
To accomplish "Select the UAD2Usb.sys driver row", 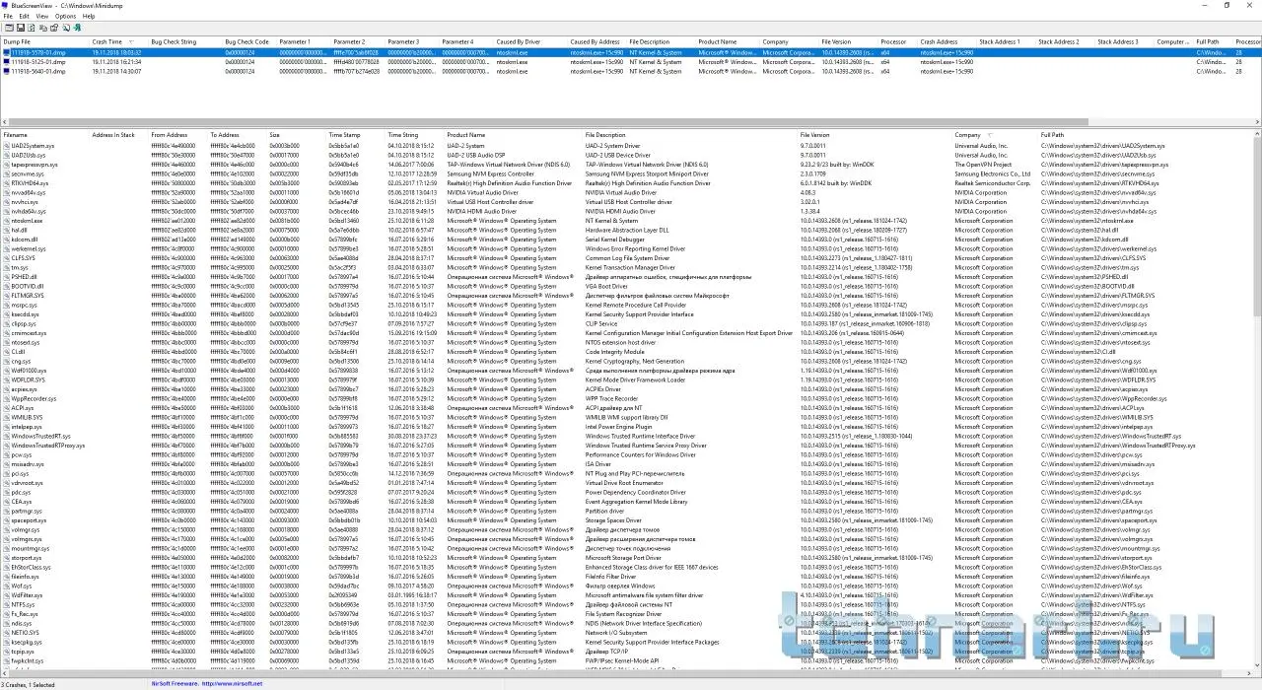I will [626, 155].
